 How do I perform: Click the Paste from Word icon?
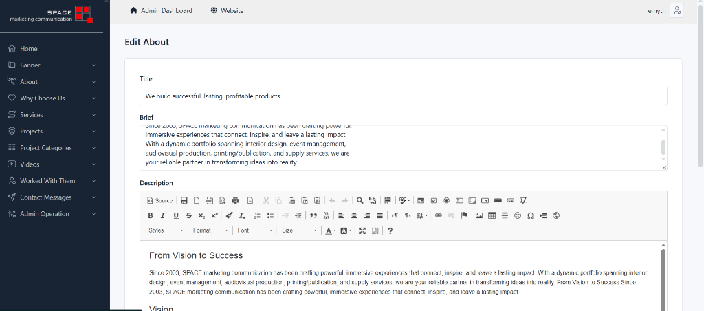[318, 200]
